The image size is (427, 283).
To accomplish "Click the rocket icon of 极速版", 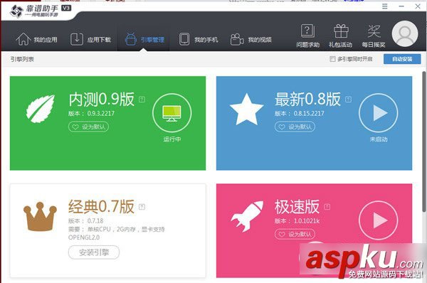I will coord(247,217).
